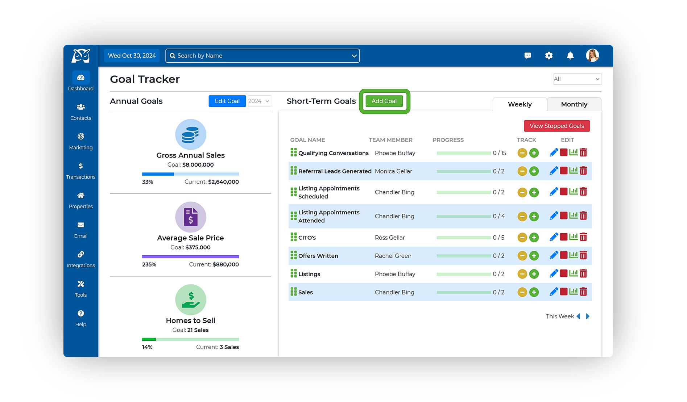Image resolution: width=687 pixels, height=402 pixels.
Task: Open settings gear in top bar
Action: point(549,55)
